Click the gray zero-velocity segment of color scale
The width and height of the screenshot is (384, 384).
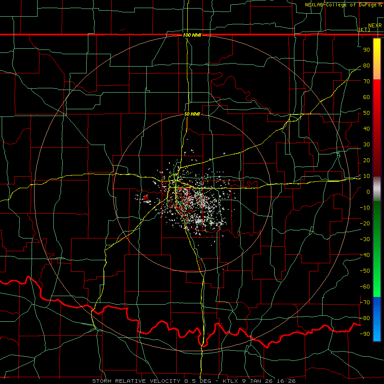(x=377, y=189)
